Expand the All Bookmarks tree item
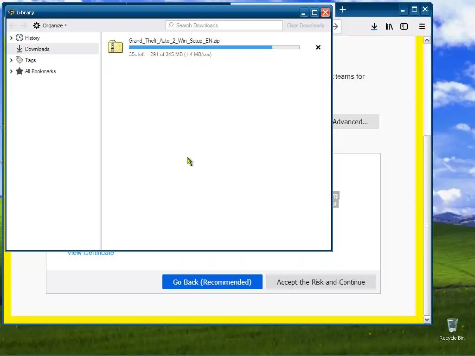Viewport: 475px width, 356px height. (x=11, y=71)
